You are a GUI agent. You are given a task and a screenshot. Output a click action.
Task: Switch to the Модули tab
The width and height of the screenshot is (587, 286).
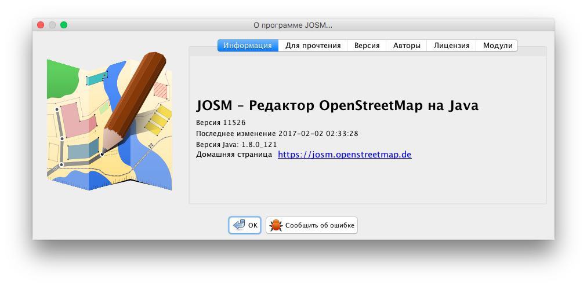point(497,46)
